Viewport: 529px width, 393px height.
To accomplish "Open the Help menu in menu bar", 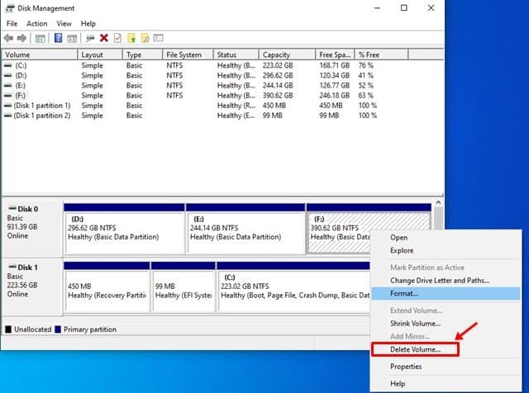I will (88, 24).
